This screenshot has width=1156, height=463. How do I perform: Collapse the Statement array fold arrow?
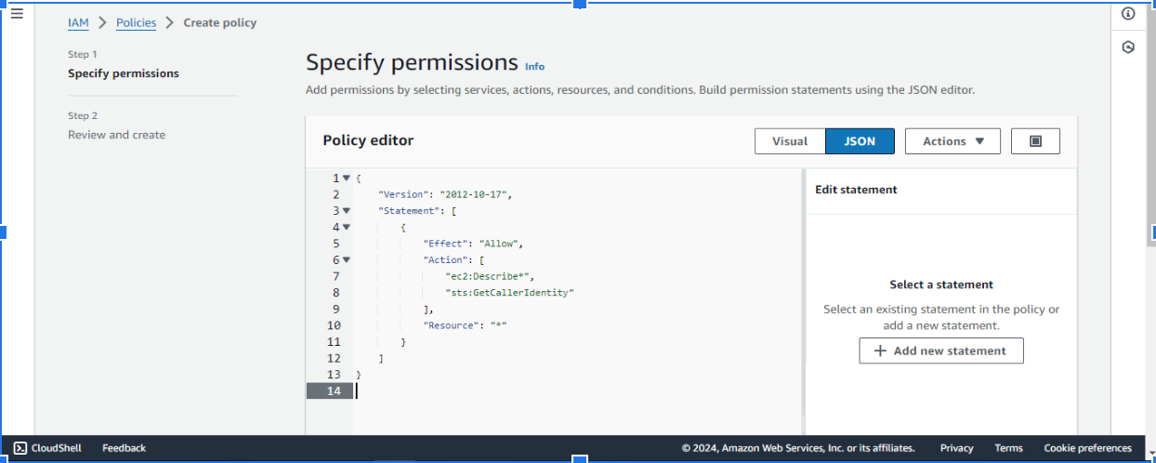point(347,210)
